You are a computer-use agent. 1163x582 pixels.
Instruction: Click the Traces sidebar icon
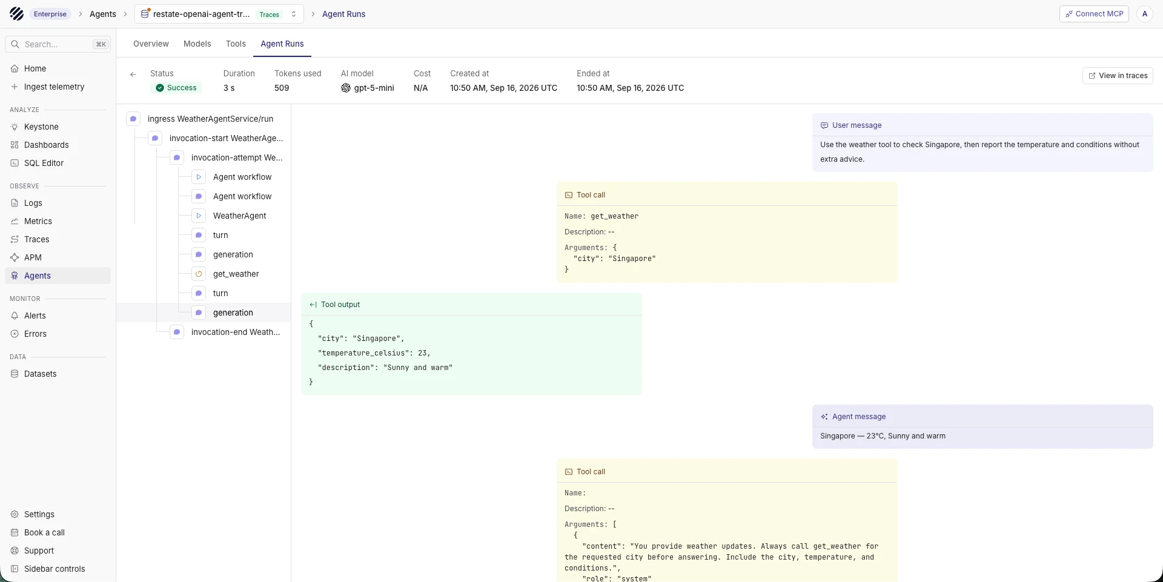(15, 239)
